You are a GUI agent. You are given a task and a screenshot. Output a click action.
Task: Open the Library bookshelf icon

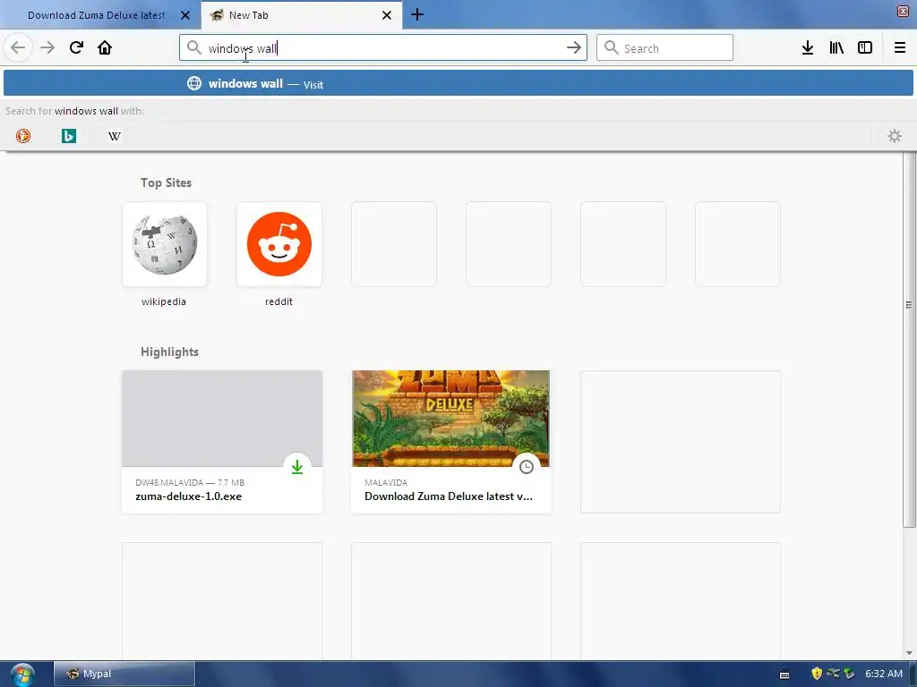tap(836, 47)
